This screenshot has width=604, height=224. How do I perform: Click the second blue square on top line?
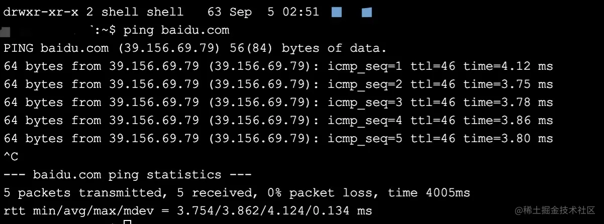pos(367,12)
